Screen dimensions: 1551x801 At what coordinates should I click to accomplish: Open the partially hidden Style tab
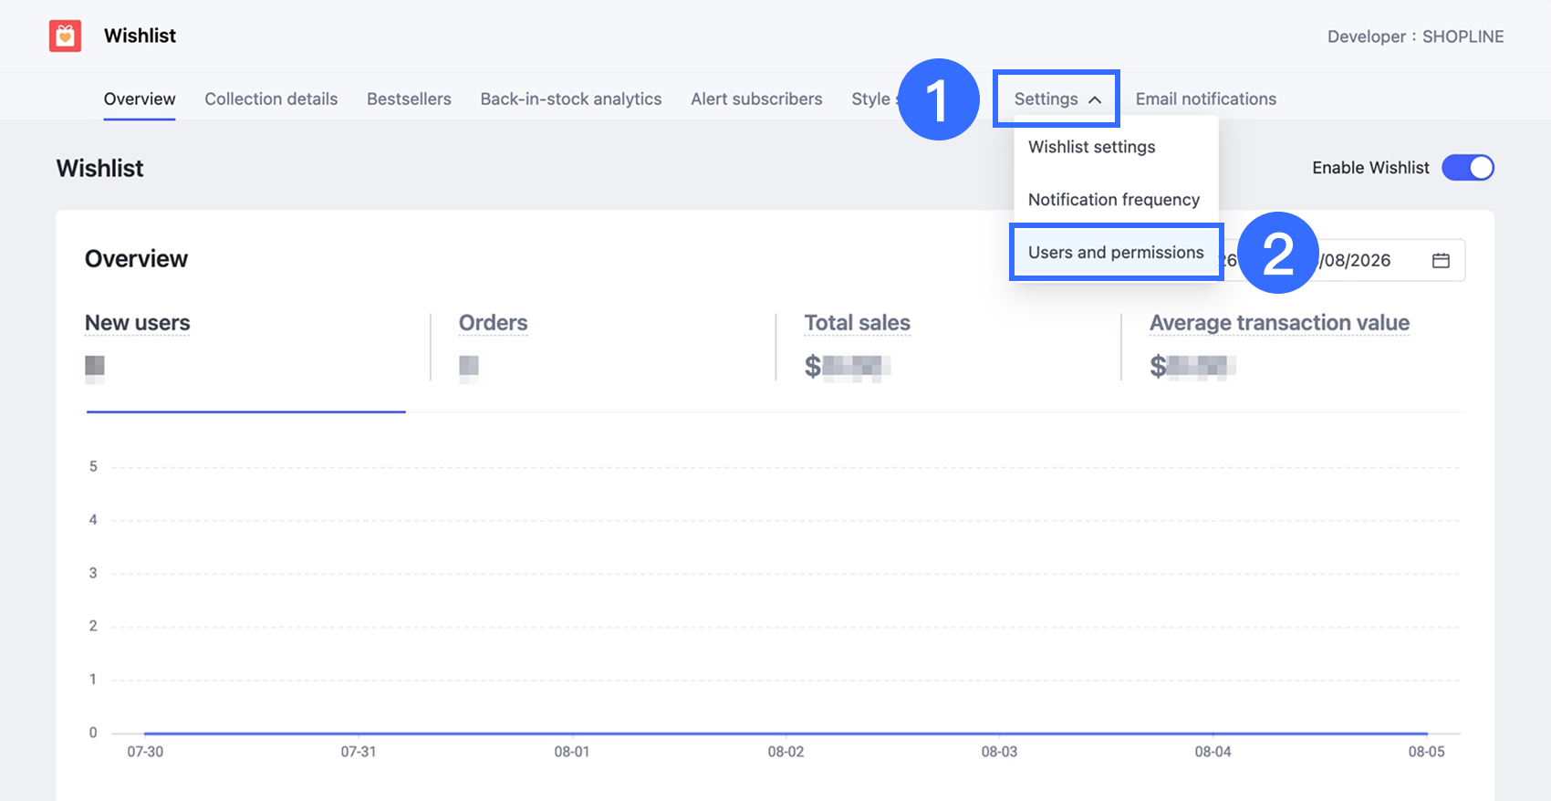click(x=870, y=99)
